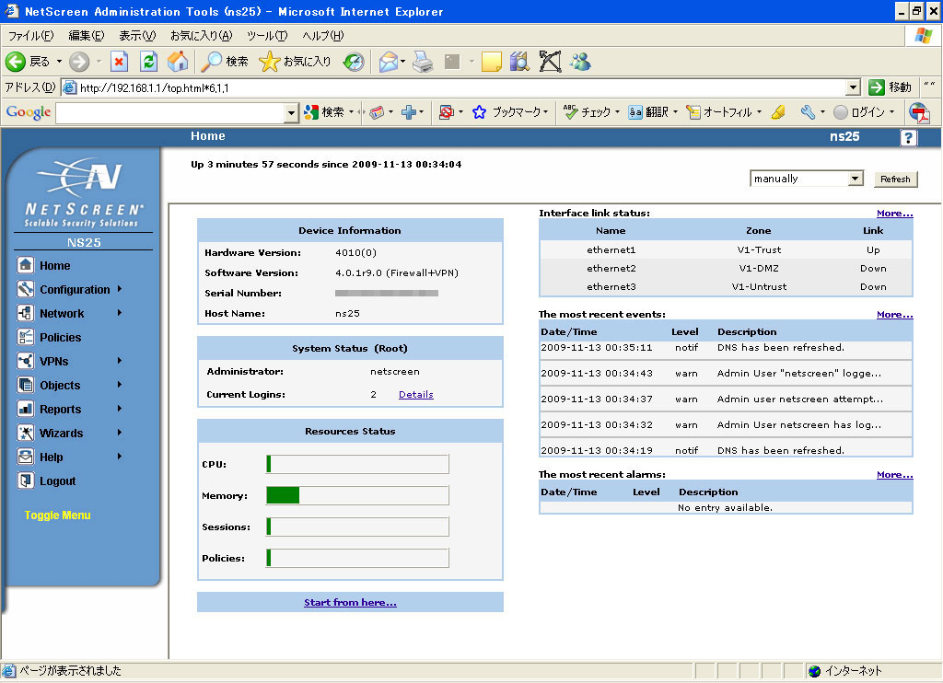Click event 'Admin User "netscreen" logge...'
943x683 pixels.
[x=799, y=374]
